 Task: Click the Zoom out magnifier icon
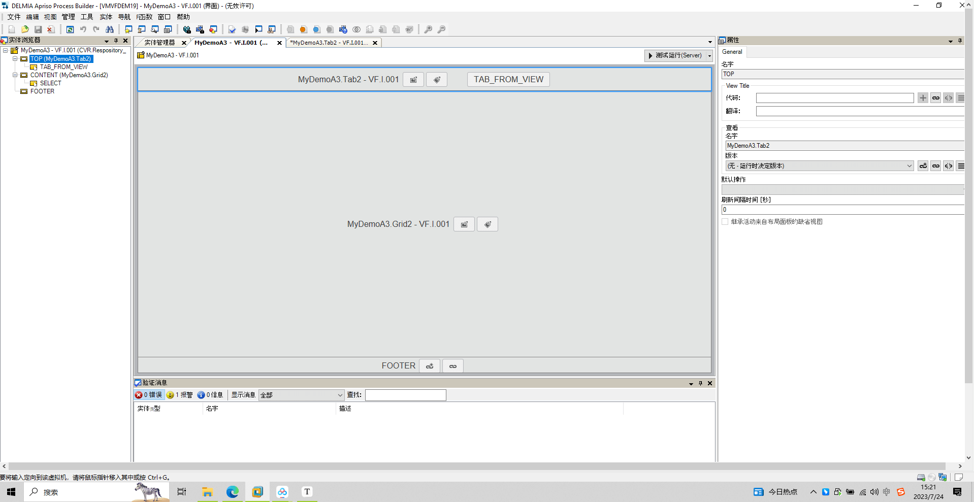click(442, 29)
